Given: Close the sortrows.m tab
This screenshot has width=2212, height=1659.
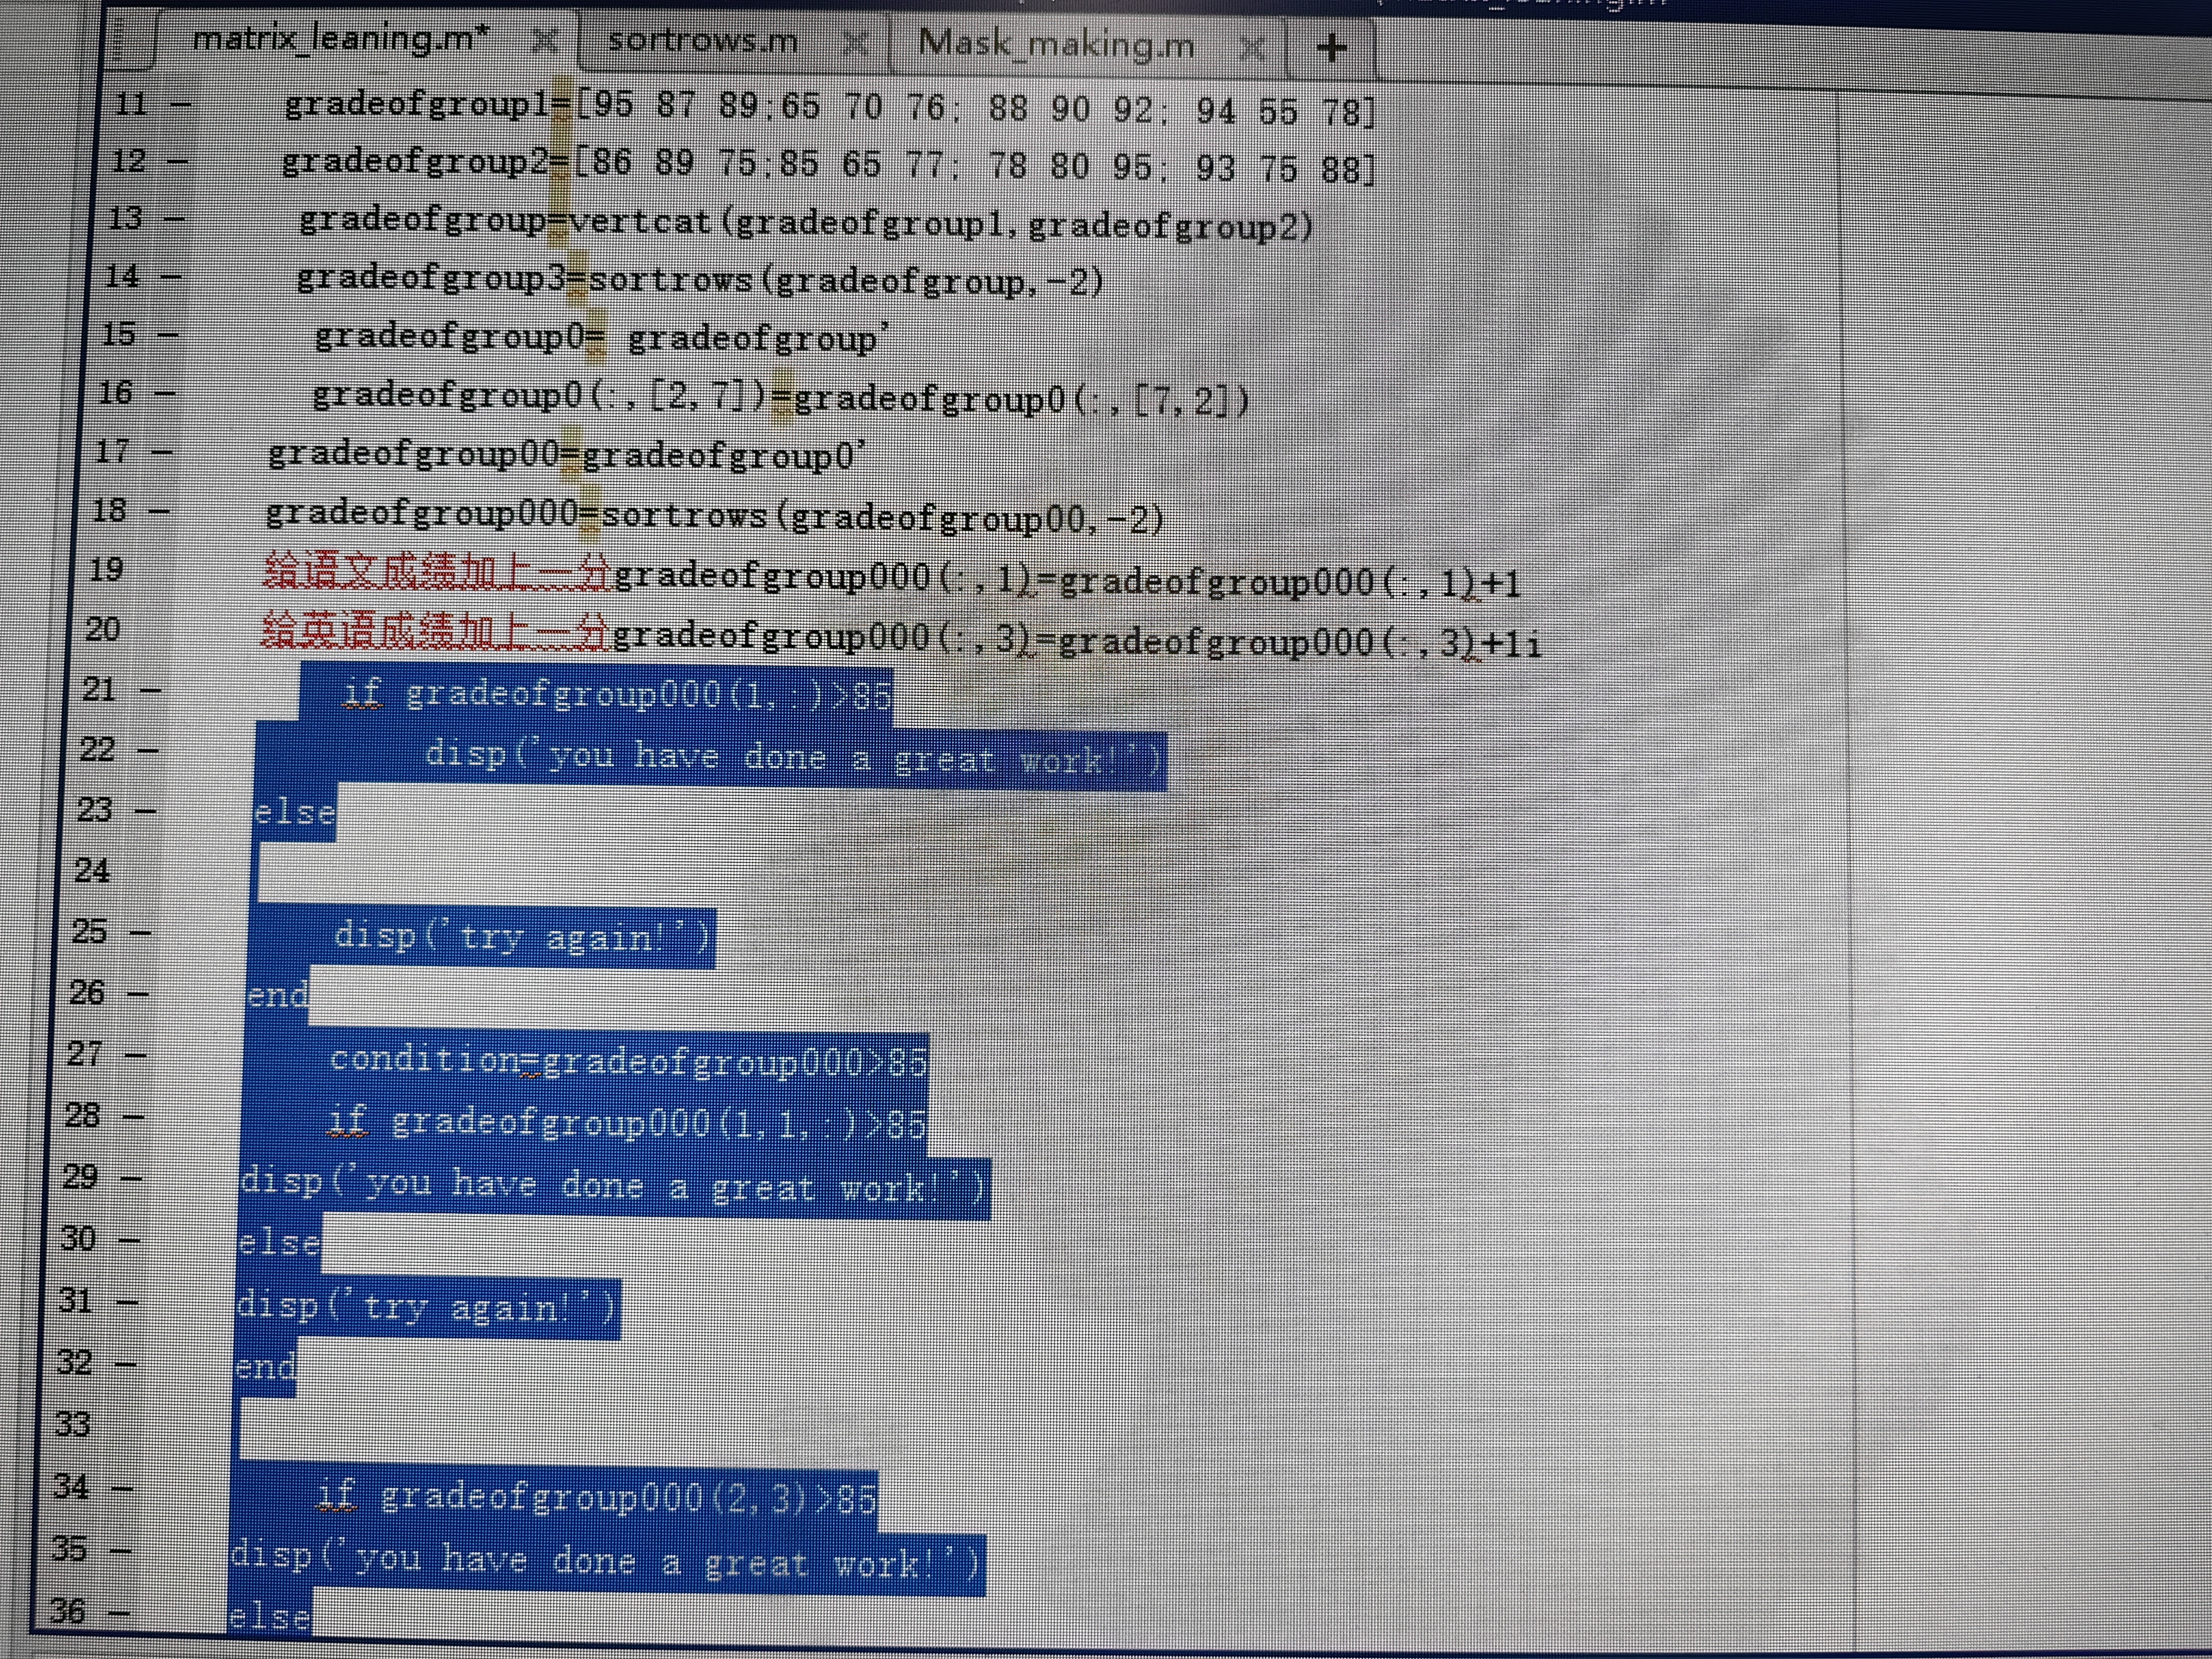Looking at the screenshot, I should (855, 43).
